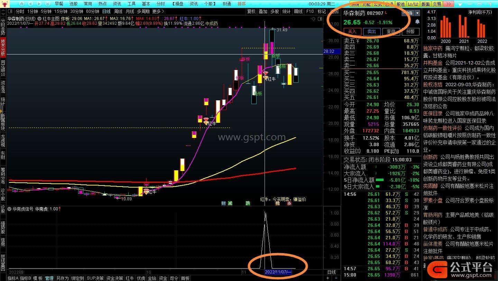This screenshot has width=498, height=281.
Task: Click the 查询 query button
Action: click(x=391, y=31)
